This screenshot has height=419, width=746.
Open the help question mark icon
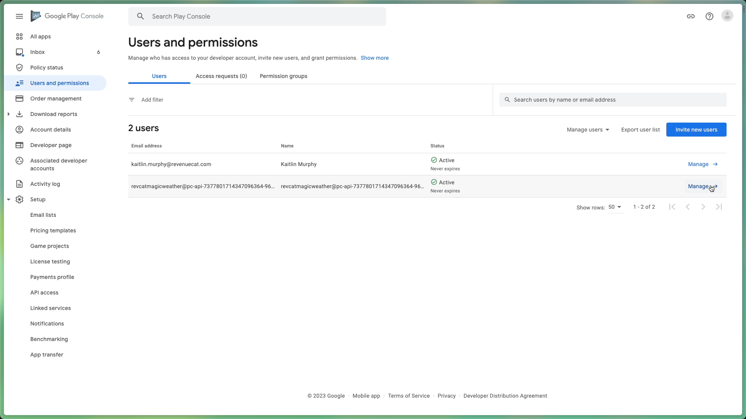[709, 16]
